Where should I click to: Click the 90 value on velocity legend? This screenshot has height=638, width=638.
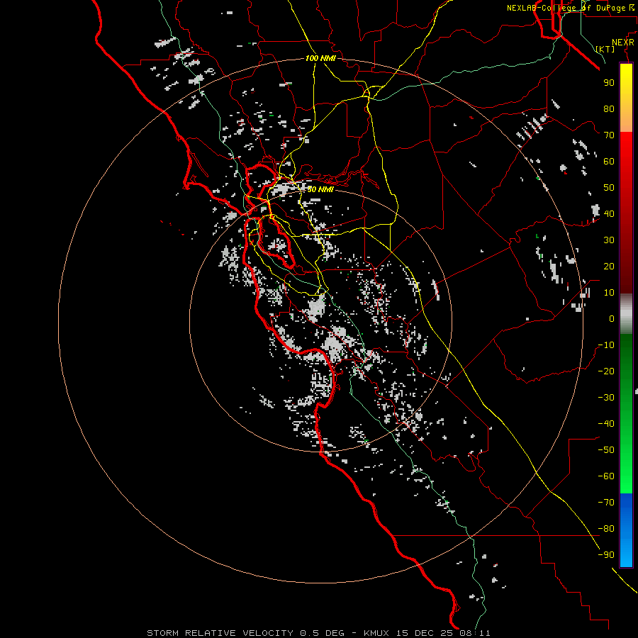pos(609,83)
